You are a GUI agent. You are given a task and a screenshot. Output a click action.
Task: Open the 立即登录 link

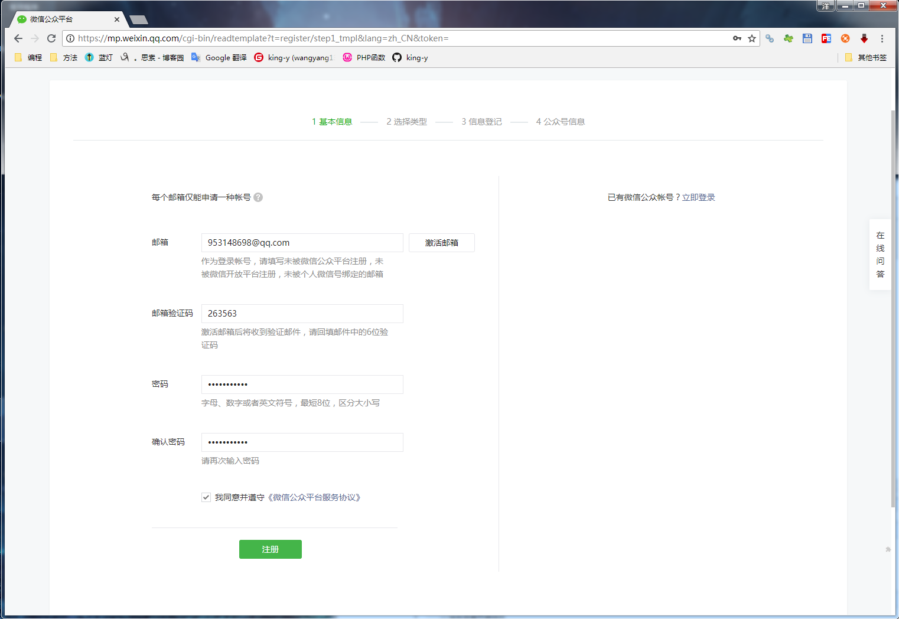[x=698, y=197]
